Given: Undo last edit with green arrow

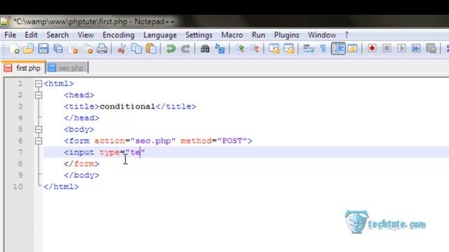Looking at the screenshot, I should (x=171, y=49).
